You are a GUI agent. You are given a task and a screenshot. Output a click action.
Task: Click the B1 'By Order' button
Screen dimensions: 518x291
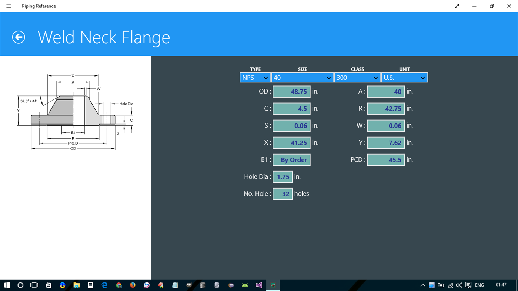coord(291,159)
